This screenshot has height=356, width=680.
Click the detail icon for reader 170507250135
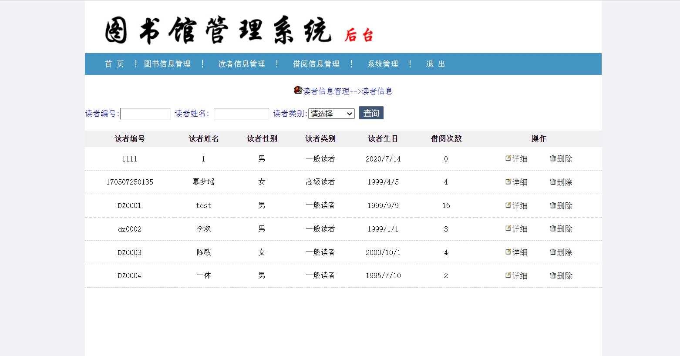(508, 182)
